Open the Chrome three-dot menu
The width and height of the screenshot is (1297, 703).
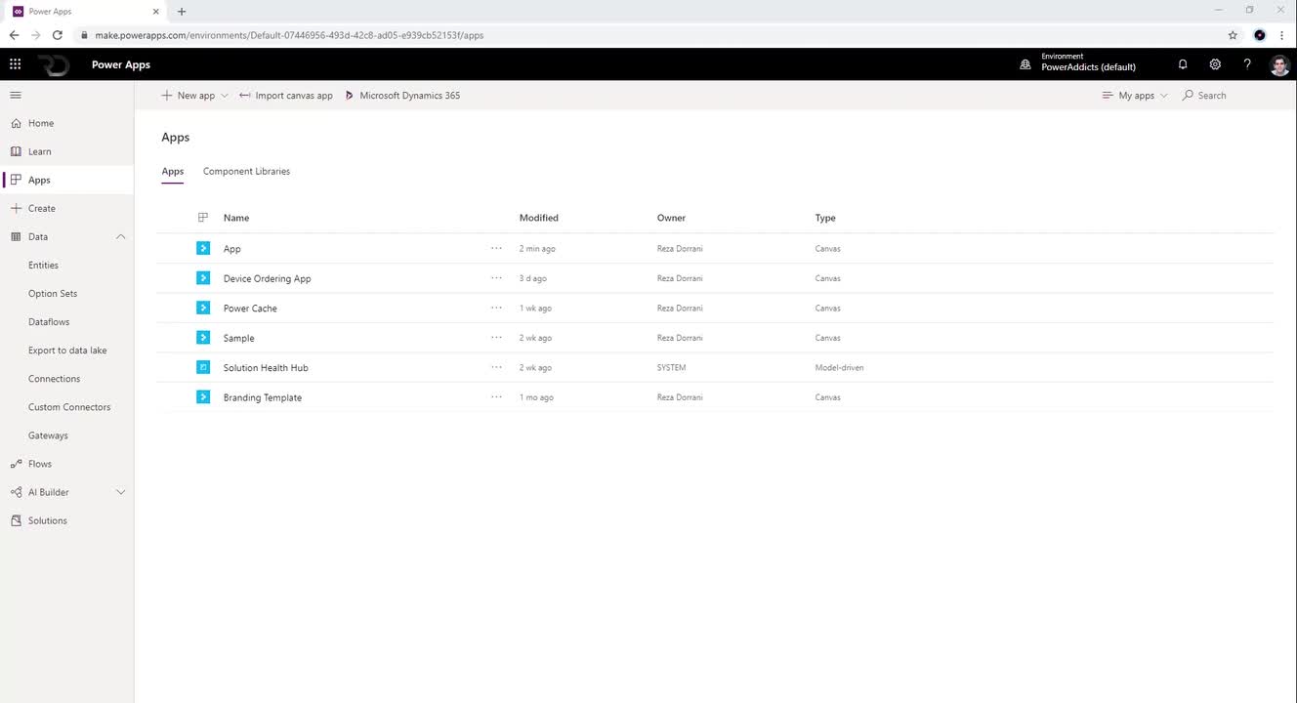click(x=1282, y=35)
